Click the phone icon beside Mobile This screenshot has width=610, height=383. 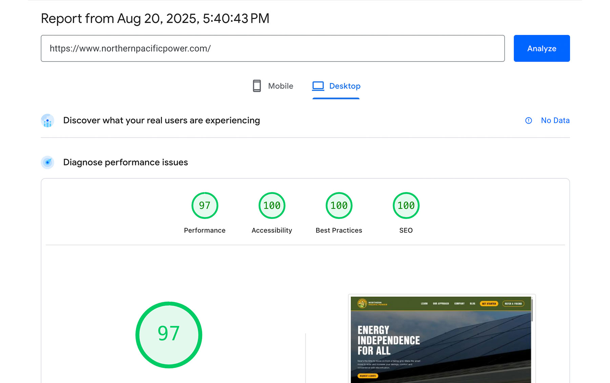tap(257, 86)
